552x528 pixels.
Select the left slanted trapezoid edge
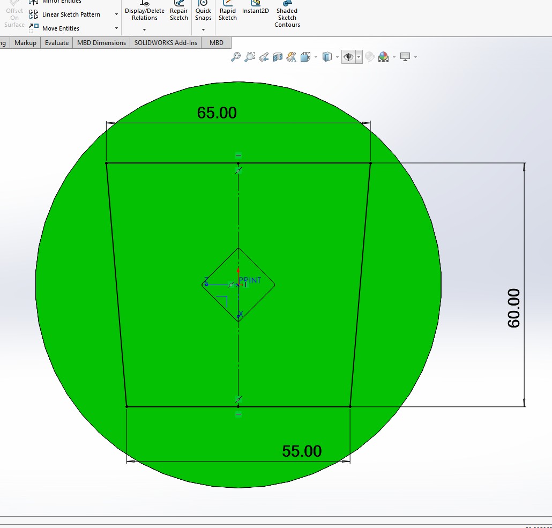click(x=116, y=285)
